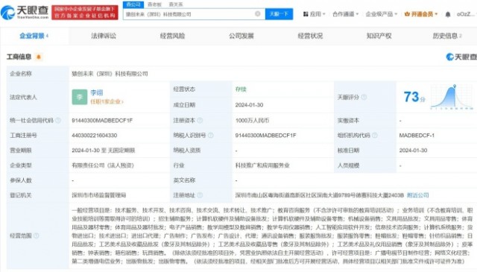Expand the 合作通道 dropdown
This screenshot has width=477, height=272.
[x=345, y=14]
